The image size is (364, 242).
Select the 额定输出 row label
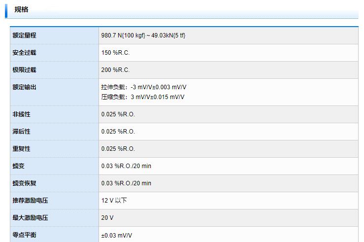tap(25, 87)
